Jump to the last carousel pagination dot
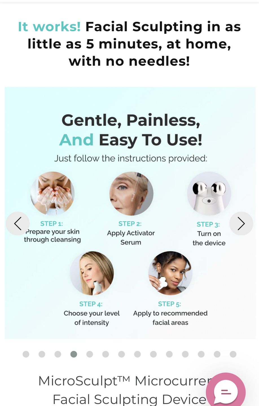This screenshot has height=406, width=259. pos(233,354)
